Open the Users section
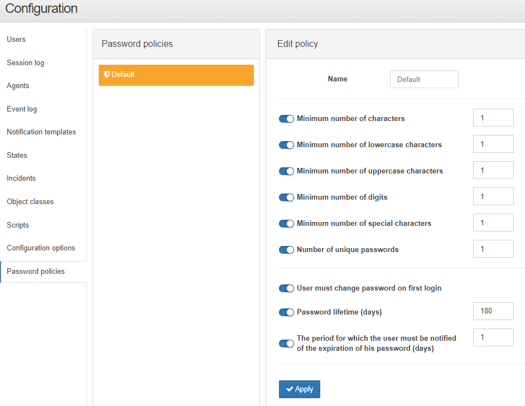The image size is (525, 406). 16,39
